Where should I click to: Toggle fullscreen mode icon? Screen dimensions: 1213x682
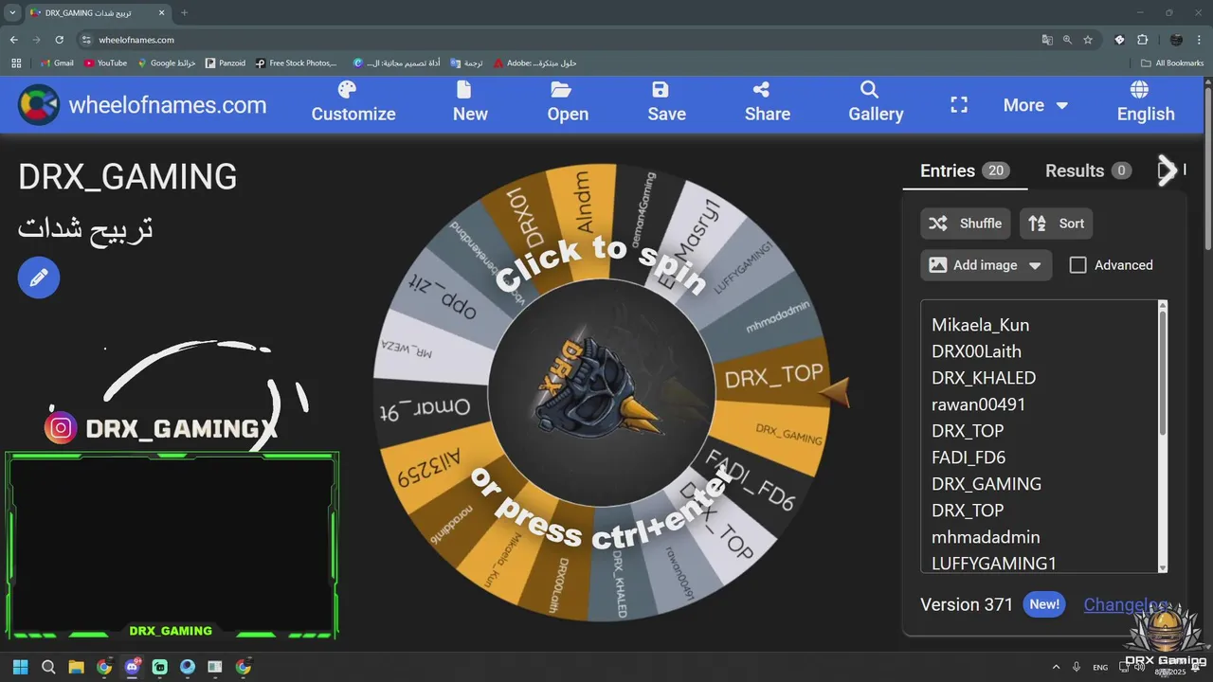(959, 105)
